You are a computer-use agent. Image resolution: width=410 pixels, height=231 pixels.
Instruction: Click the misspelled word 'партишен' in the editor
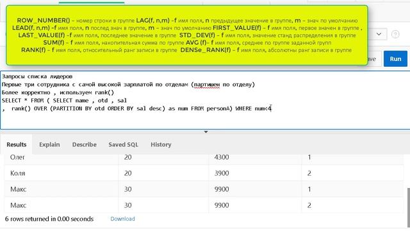click(x=207, y=85)
